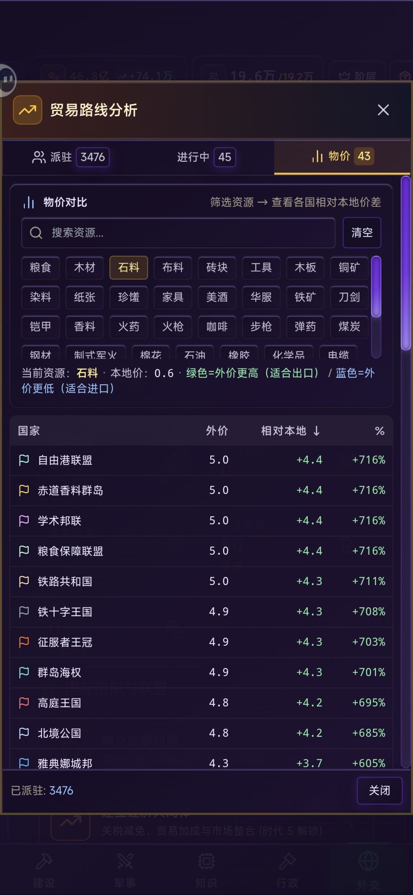
Task: Sort by % column header
Action: (379, 431)
